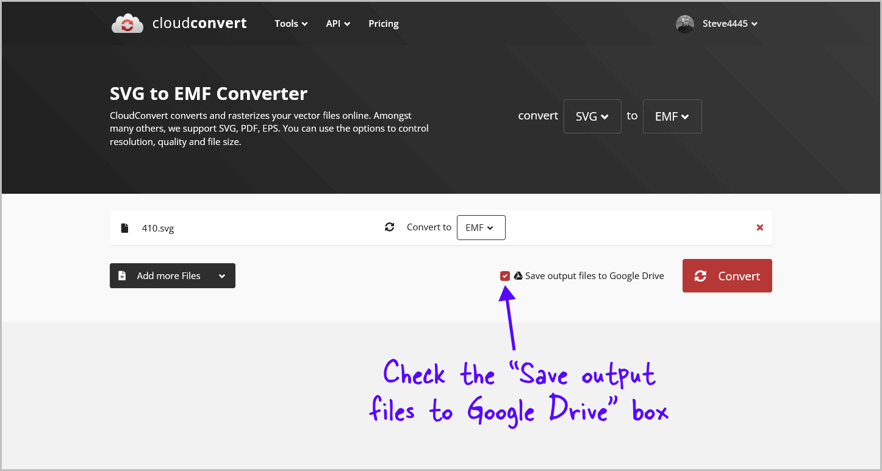Screen dimensions: 882x471
Task: Click the 410.svg file name
Action: pyautogui.click(x=158, y=228)
